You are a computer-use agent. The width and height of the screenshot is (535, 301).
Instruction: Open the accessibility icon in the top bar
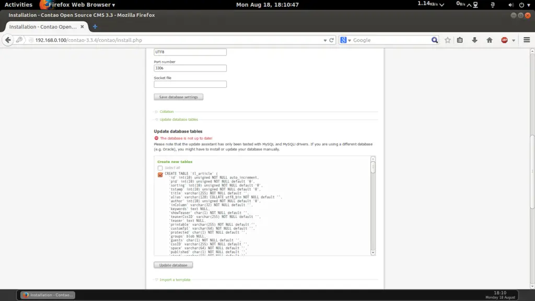(x=492, y=5)
